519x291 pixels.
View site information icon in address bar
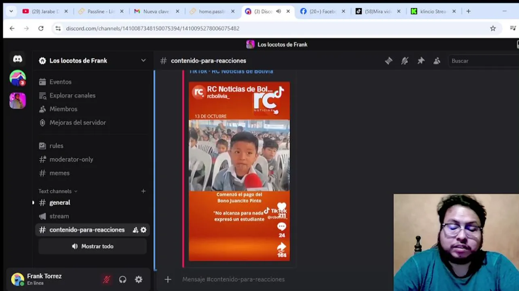click(x=58, y=28)
